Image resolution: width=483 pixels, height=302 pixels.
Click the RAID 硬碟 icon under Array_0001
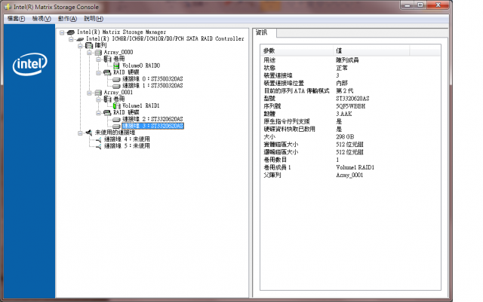coord(107,112)
